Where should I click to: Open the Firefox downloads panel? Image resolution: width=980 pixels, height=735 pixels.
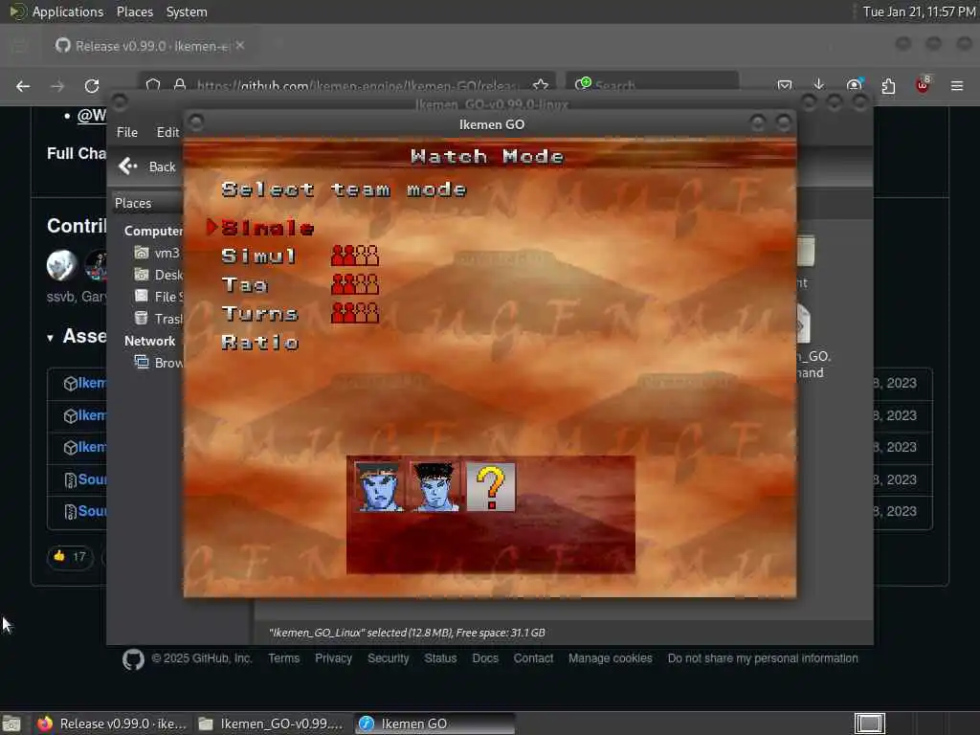819,84
